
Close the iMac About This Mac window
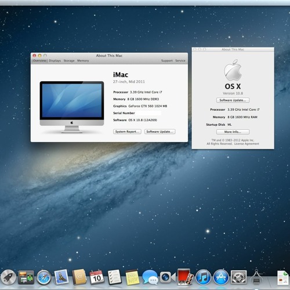(x=34, y=56)
